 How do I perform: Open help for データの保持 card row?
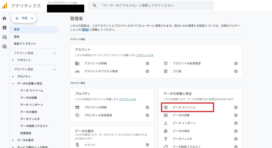tap(236, 131)
